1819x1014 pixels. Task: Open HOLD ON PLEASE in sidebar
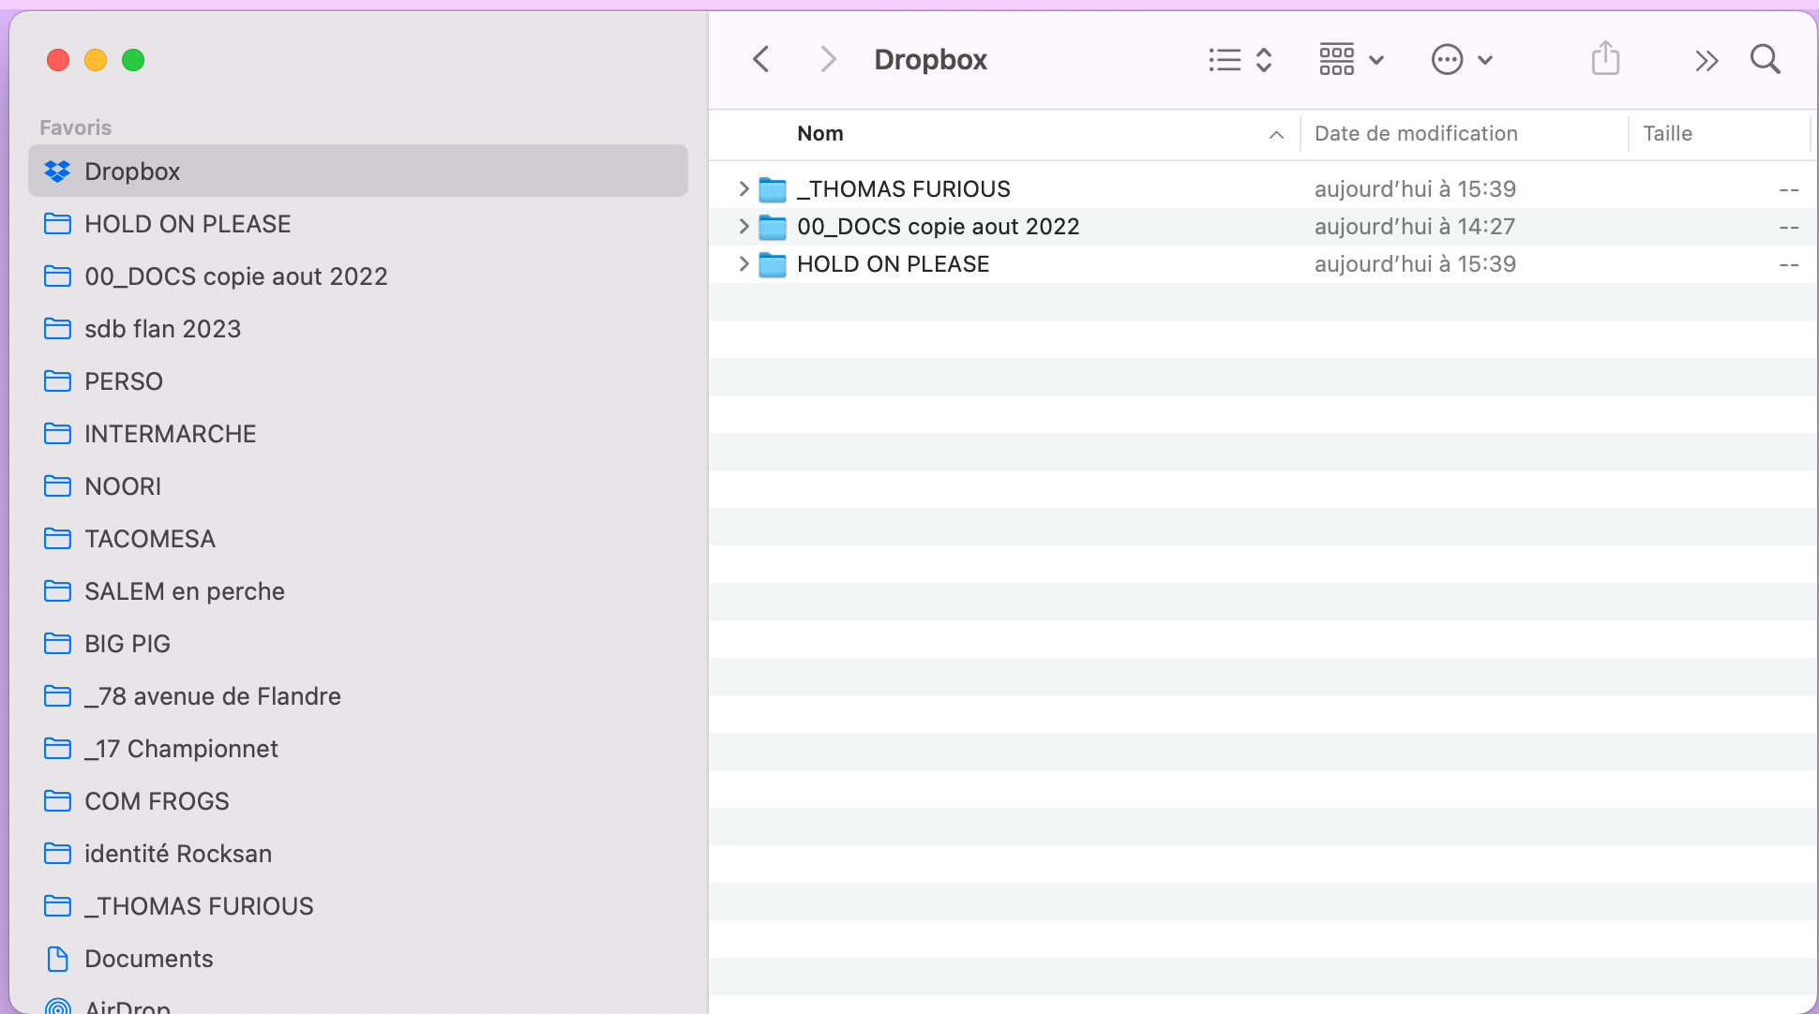358,224
